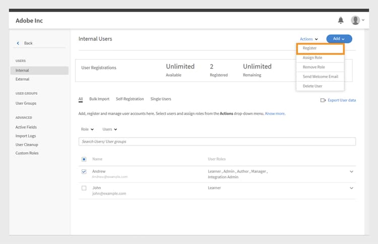Open the Users filter dropdown
The image size is (378, 244).
click(109, 130)
